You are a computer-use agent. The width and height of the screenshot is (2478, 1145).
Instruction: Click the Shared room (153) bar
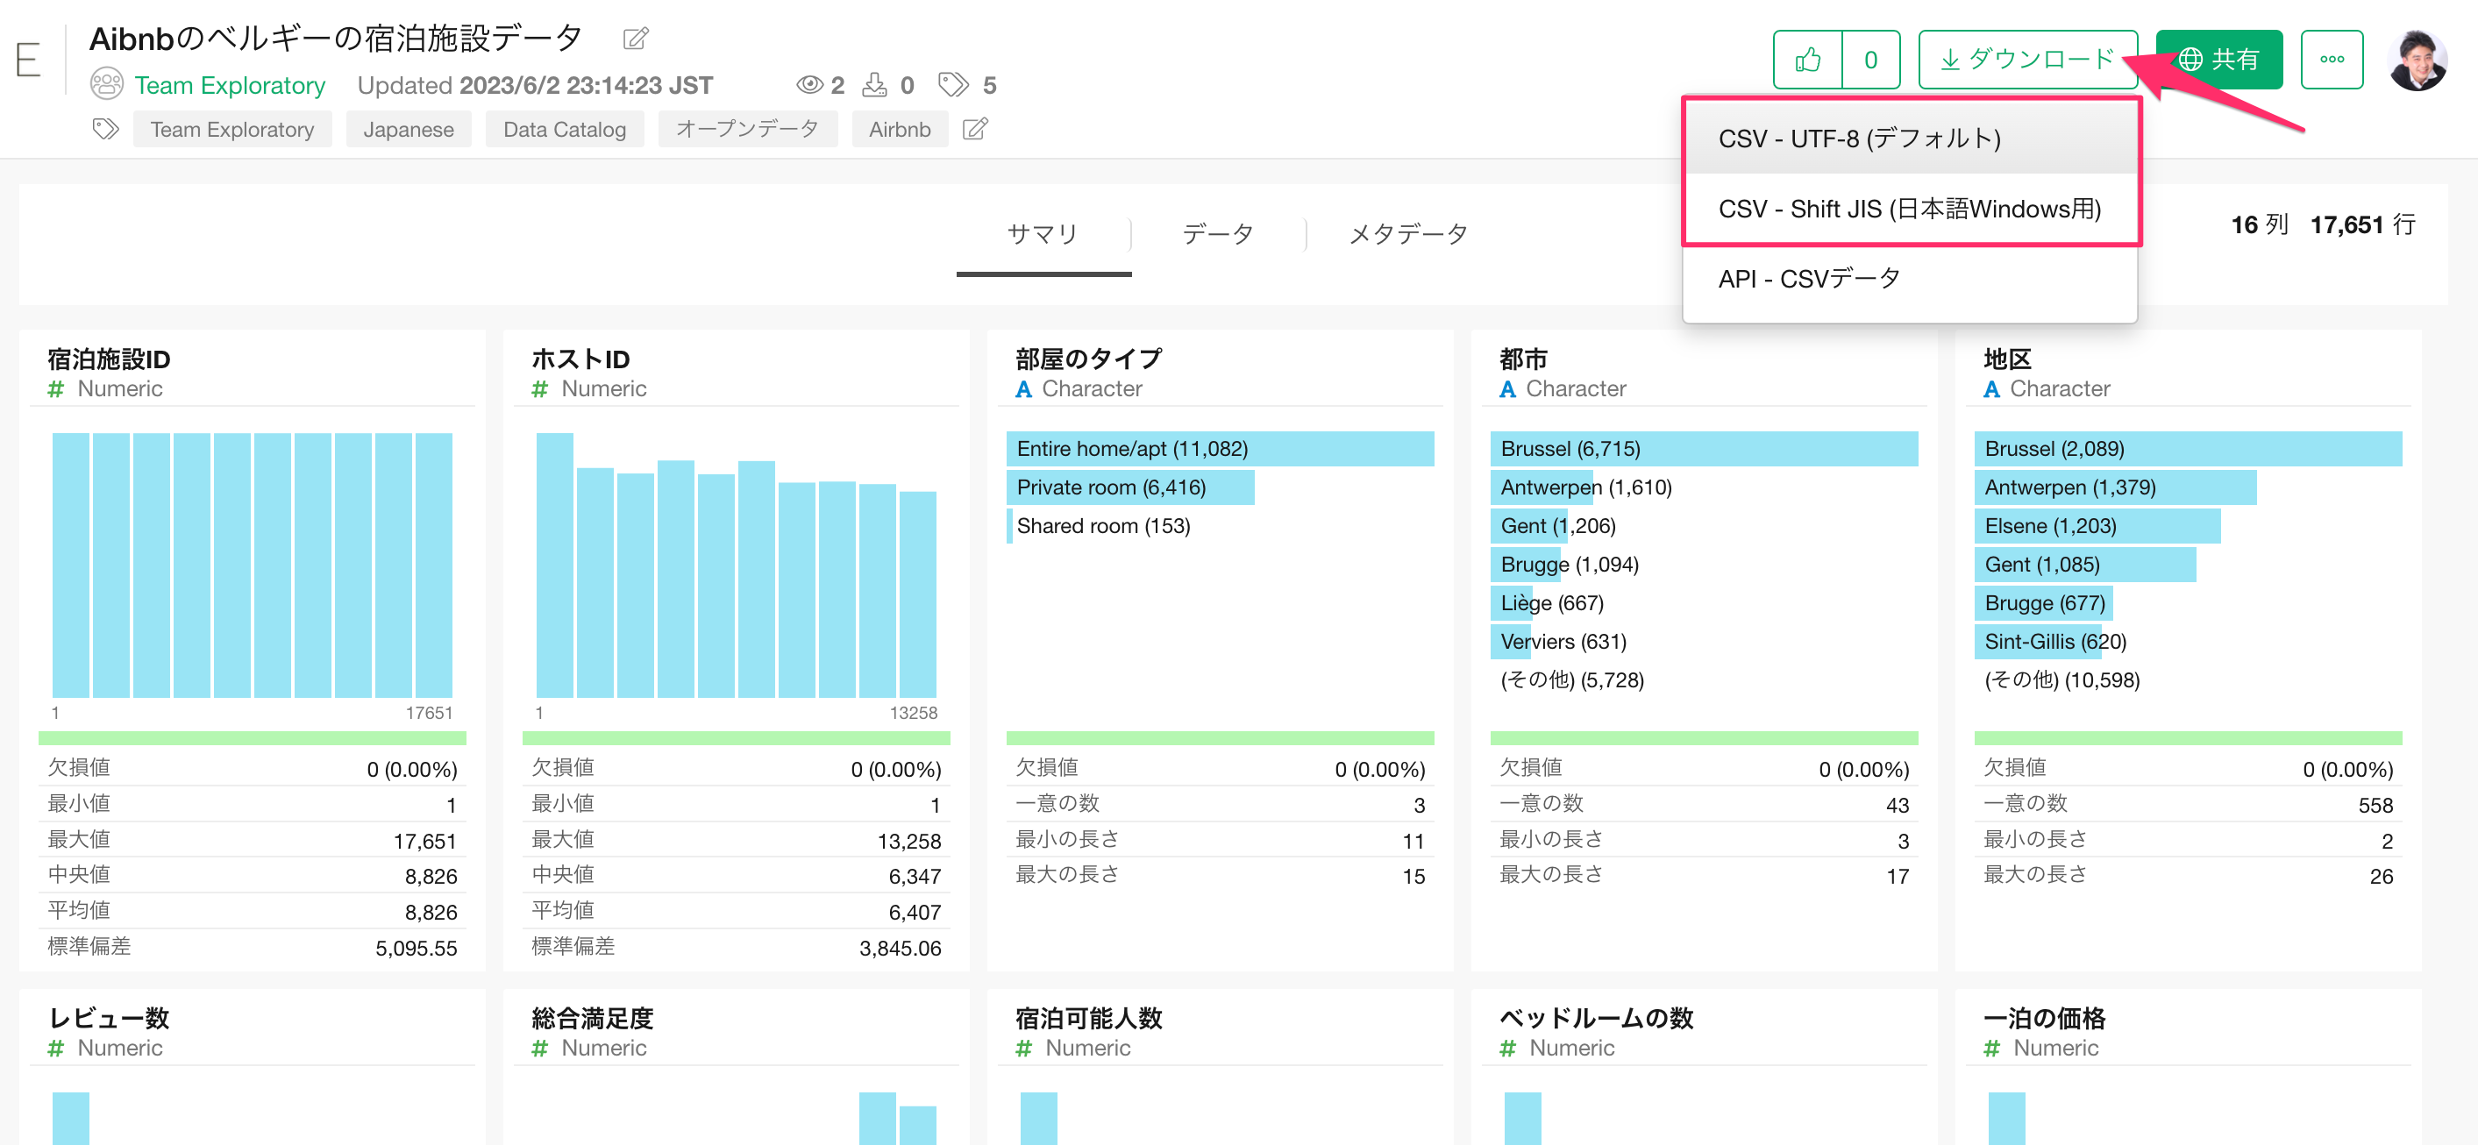(x=1219, y=525)
